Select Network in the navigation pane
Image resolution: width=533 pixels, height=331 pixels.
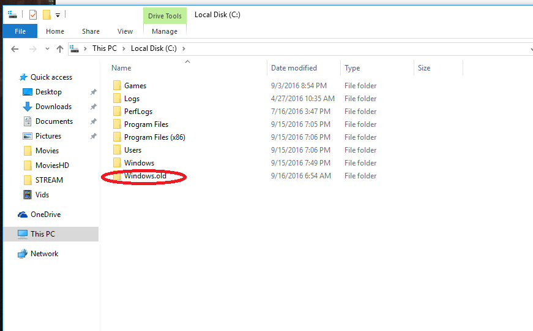[x=44, y=254]
